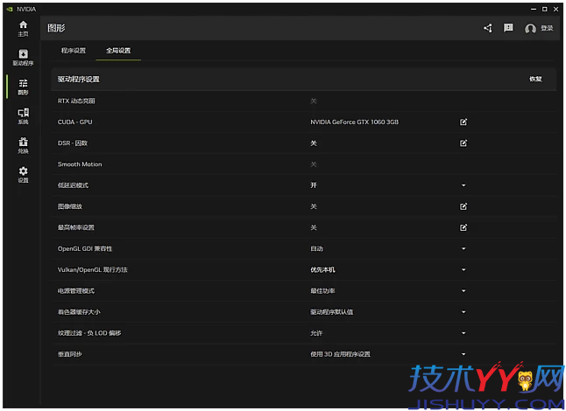Switch to the 全局设置 tab
Viewport: 566px width, 411px height.
click(x=118, y=51)
